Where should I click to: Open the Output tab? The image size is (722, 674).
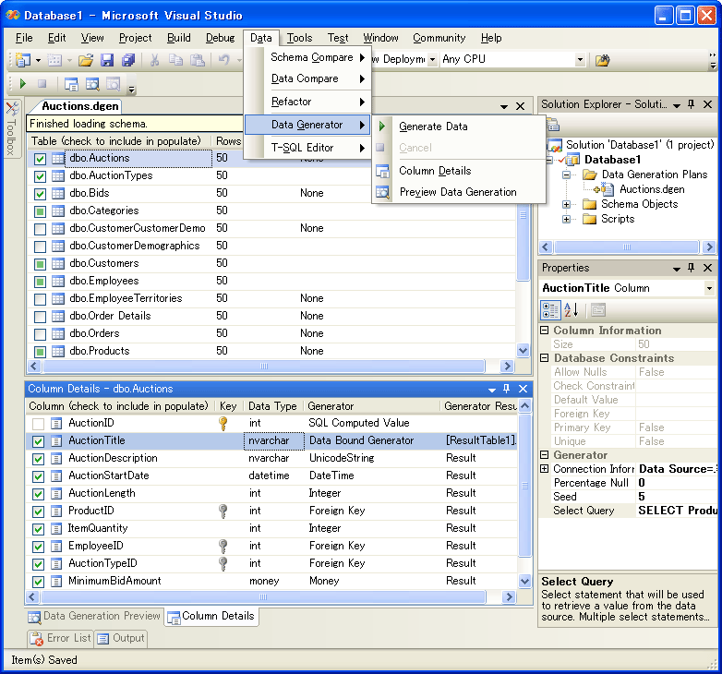coord(122,638)
